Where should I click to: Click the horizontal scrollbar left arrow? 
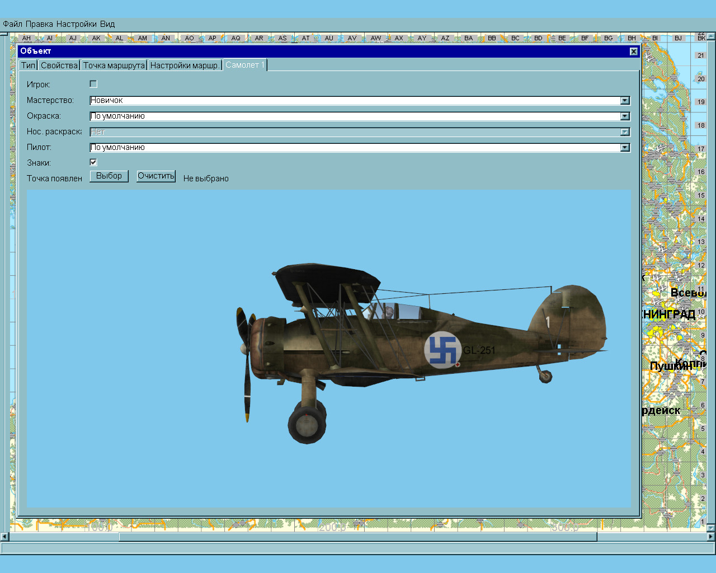[x=4, y=537]
